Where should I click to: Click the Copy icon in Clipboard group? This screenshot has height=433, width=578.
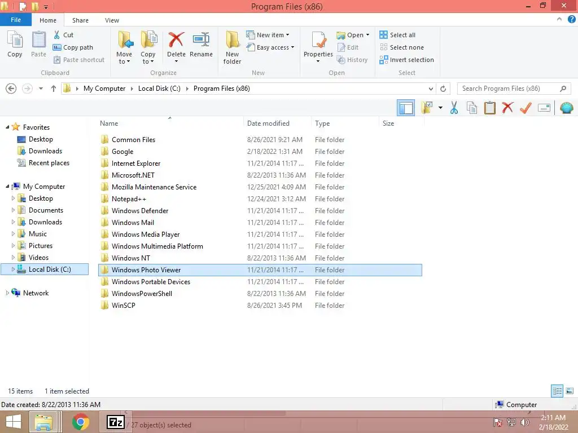point(15,40)
